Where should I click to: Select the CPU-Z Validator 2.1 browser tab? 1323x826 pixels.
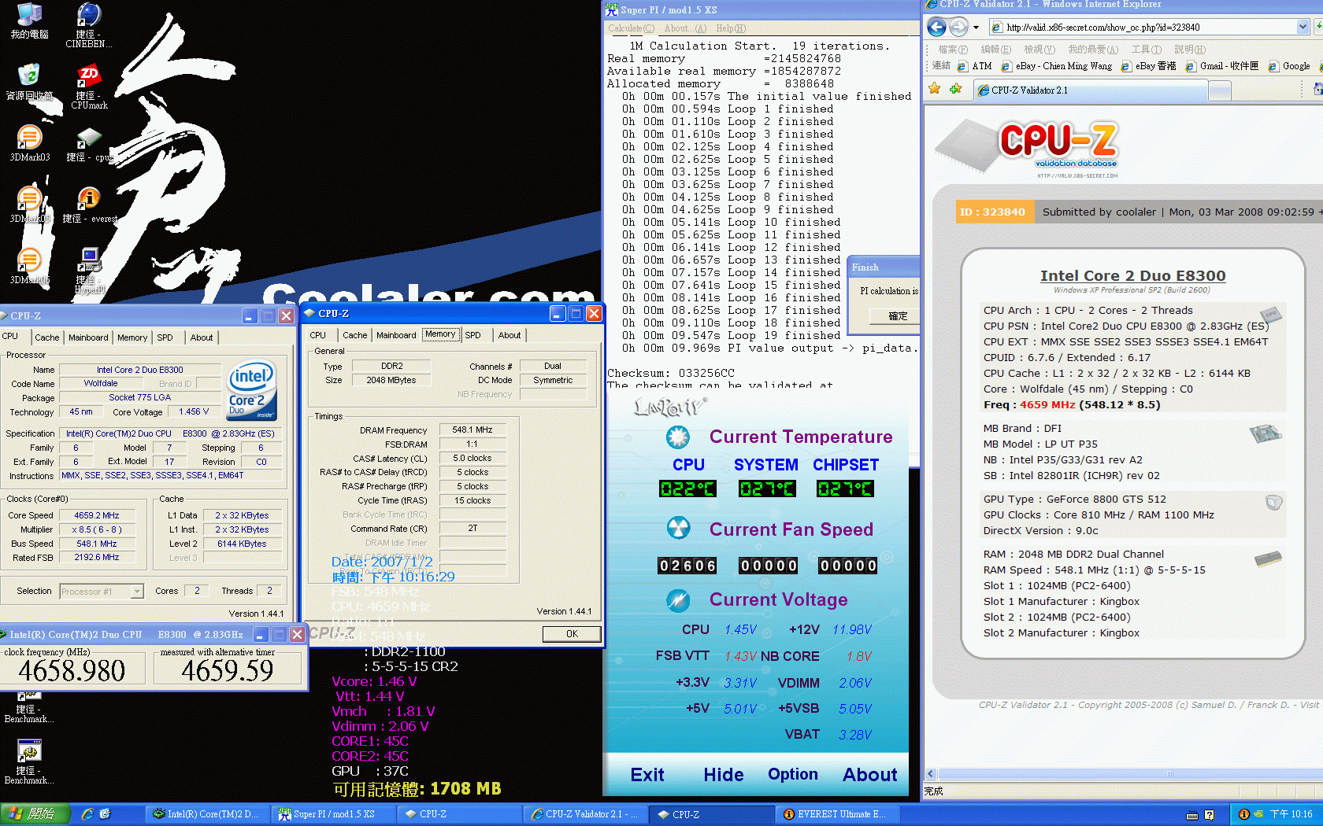(1091, 90)
